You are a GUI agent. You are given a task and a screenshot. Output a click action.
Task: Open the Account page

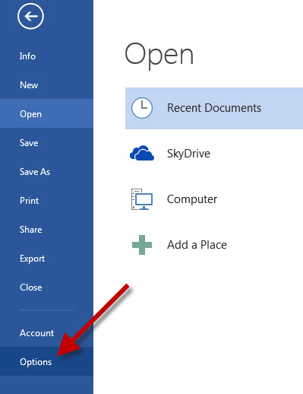(46, 333)
